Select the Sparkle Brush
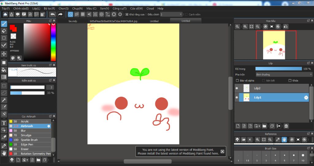The height and width of the screenshot is (166, 314). [30, 140]
